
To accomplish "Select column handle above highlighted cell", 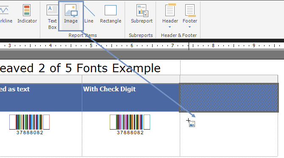I will tap(229, 79).
